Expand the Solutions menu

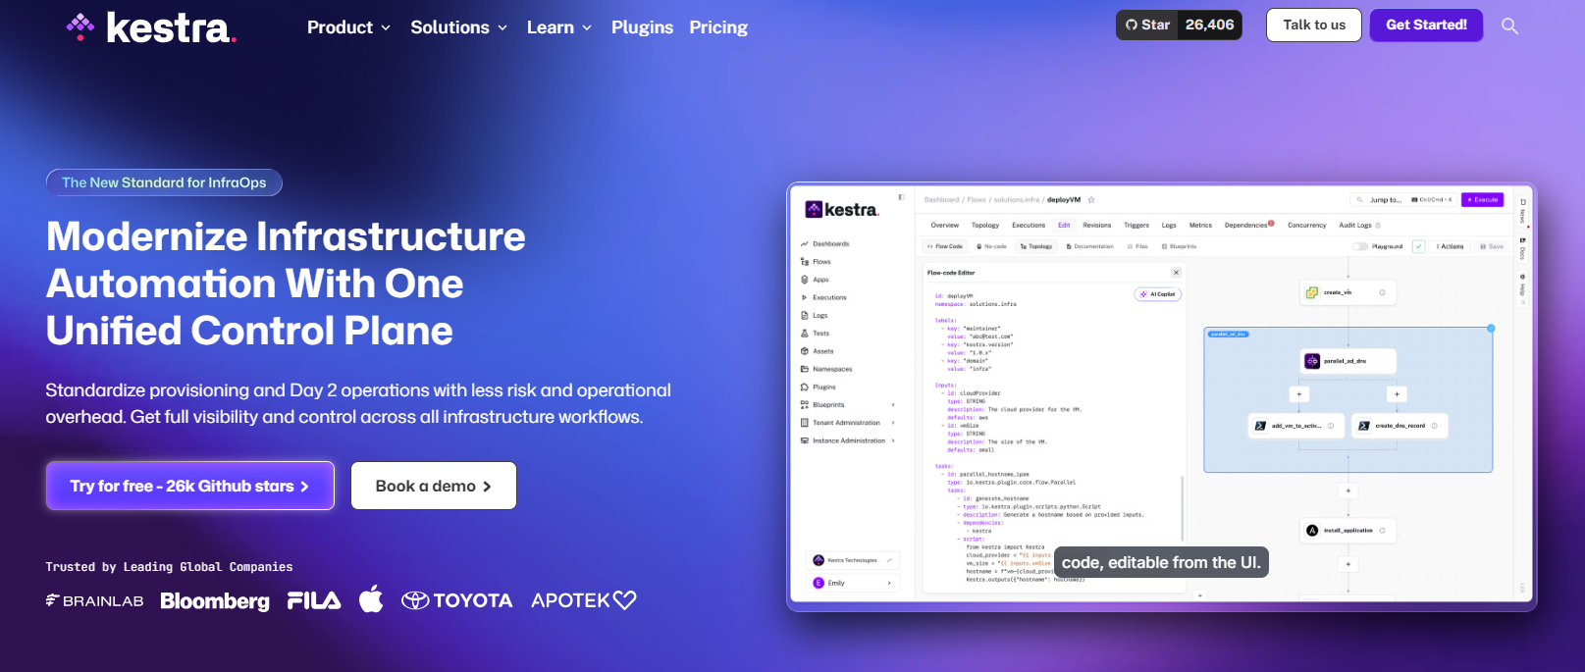458,27
